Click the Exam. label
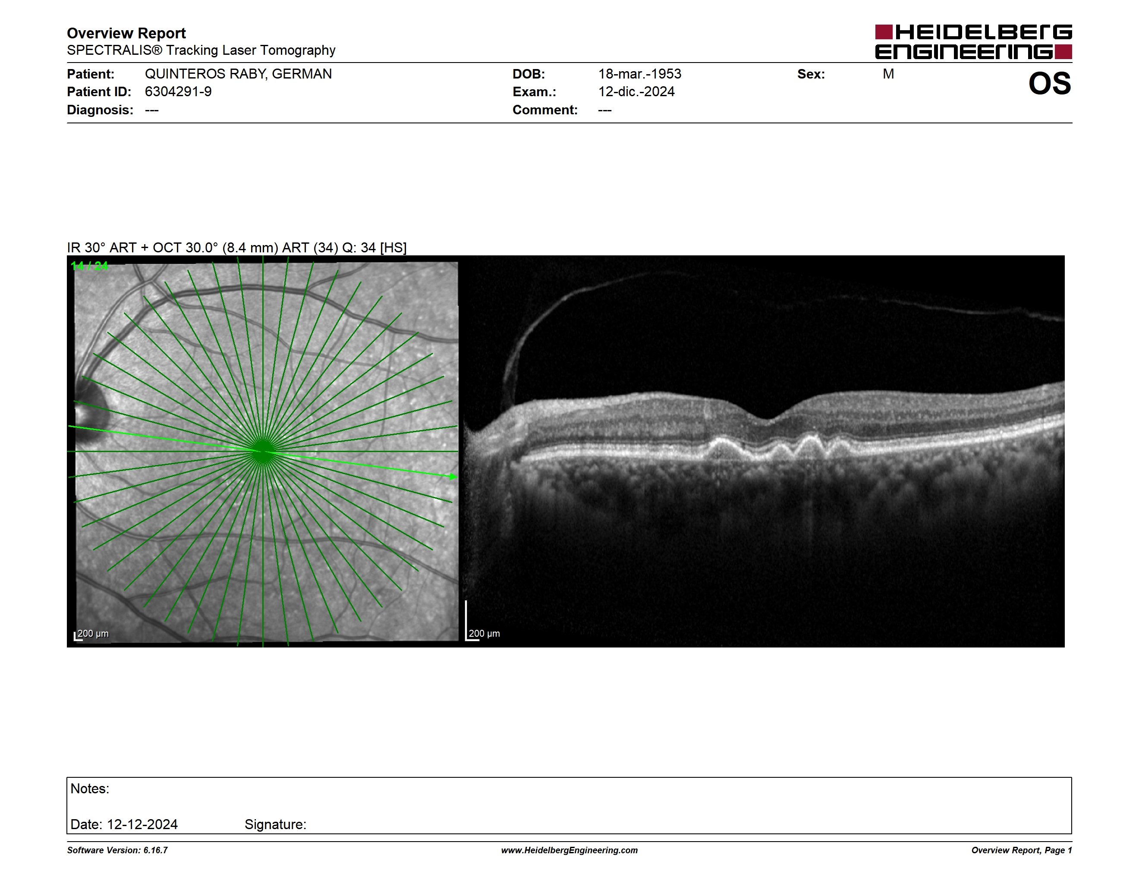 click(535, 92)
